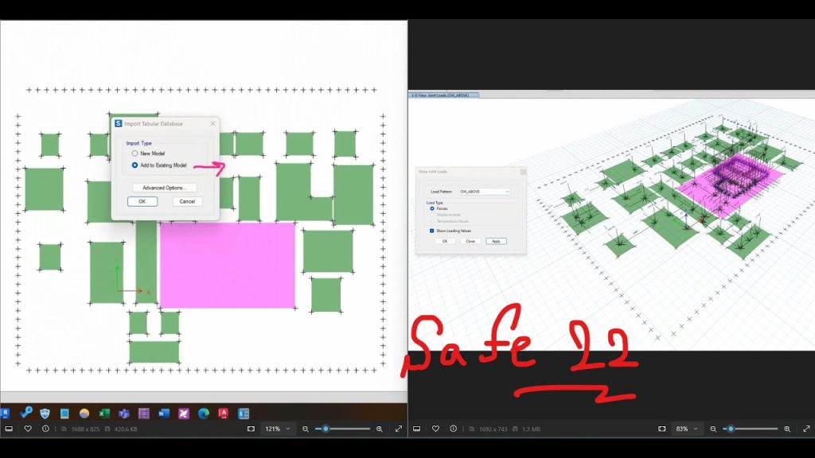Screen dimensions: 815x458
Task: Zoom out in the right photo viewer
Action: point(713,429)
